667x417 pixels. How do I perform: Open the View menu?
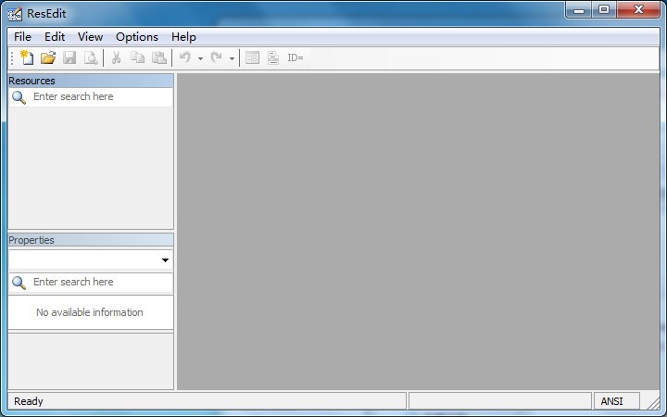coord(90,37)
